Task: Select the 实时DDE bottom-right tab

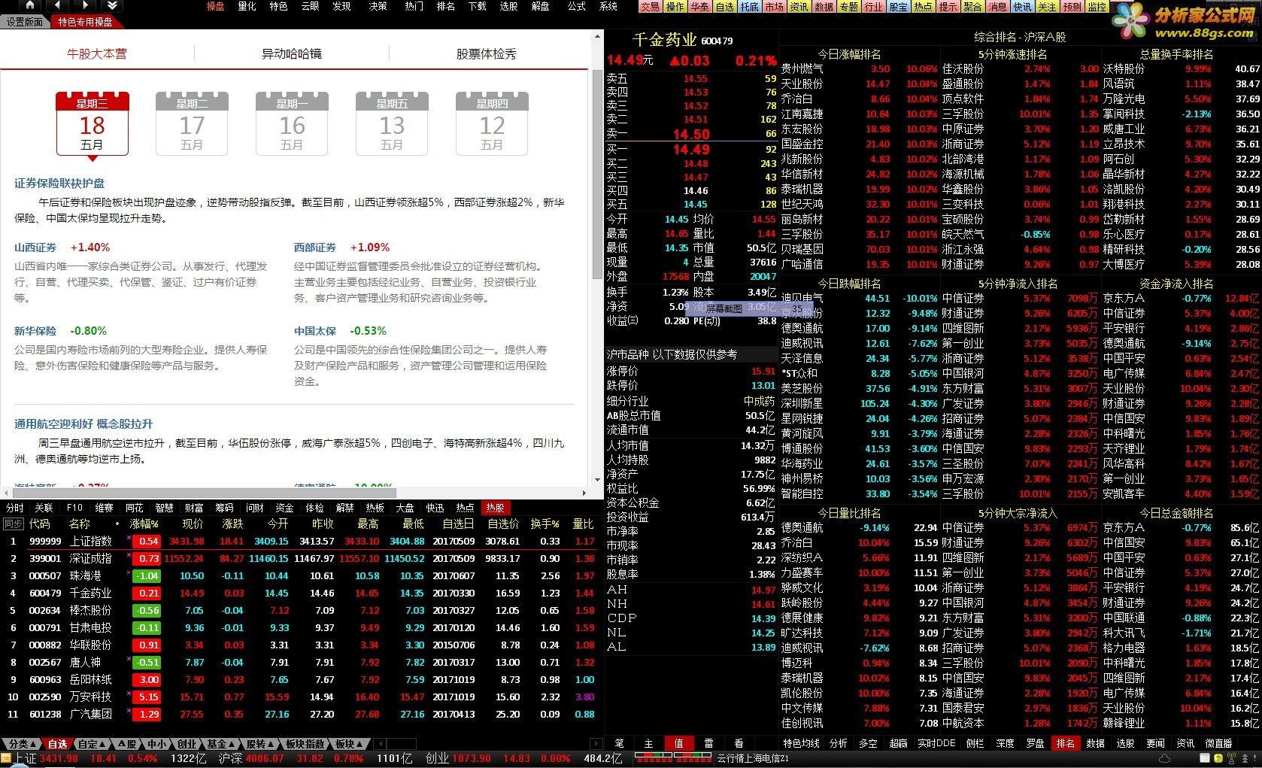Action: point(936,743)
